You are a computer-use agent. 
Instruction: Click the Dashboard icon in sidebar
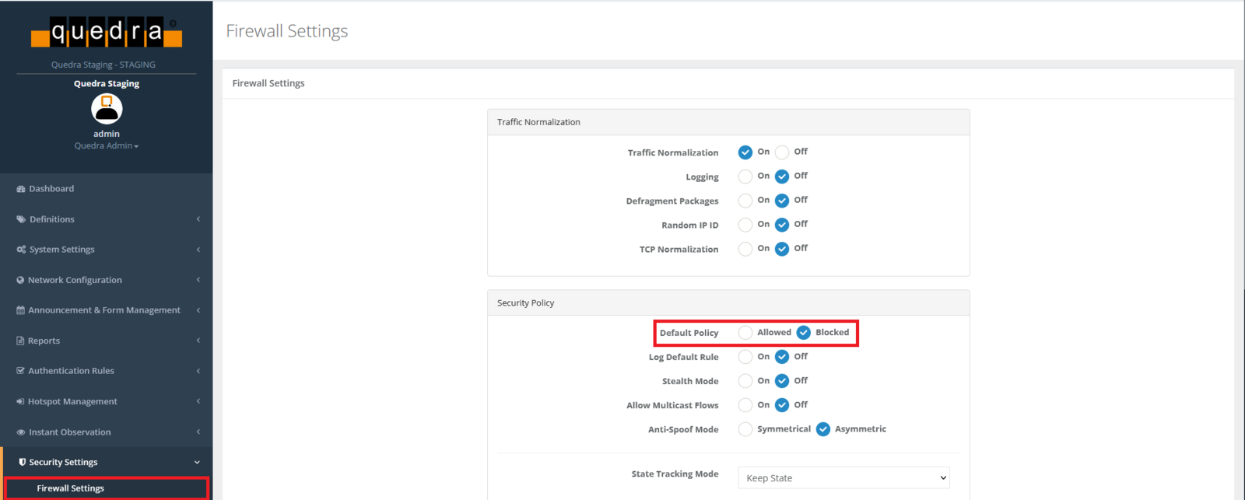pyautogui.click(x=21, y=189)
